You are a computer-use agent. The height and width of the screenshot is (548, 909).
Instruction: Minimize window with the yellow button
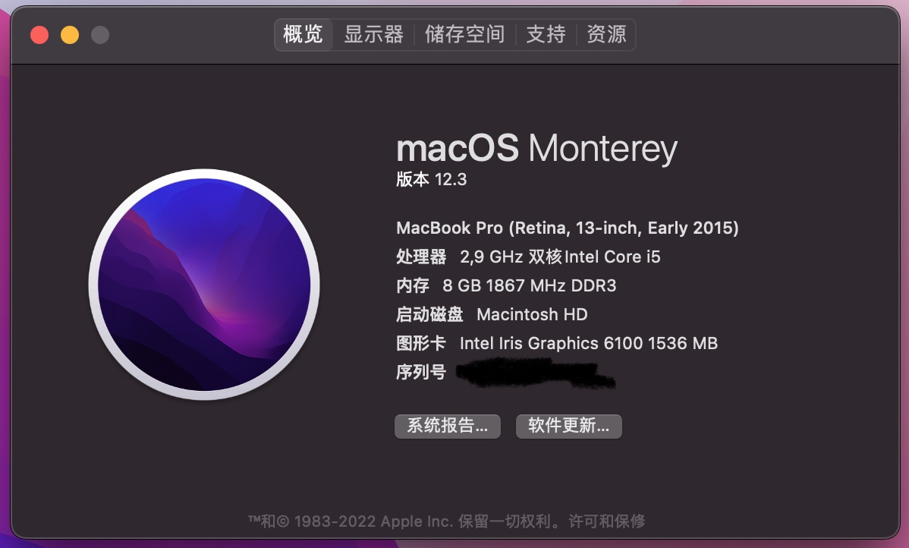coord(70,35)
